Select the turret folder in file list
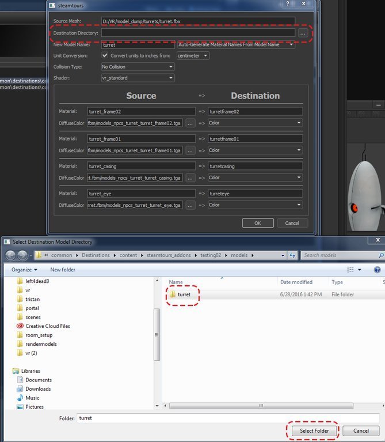 coord(184,294)
